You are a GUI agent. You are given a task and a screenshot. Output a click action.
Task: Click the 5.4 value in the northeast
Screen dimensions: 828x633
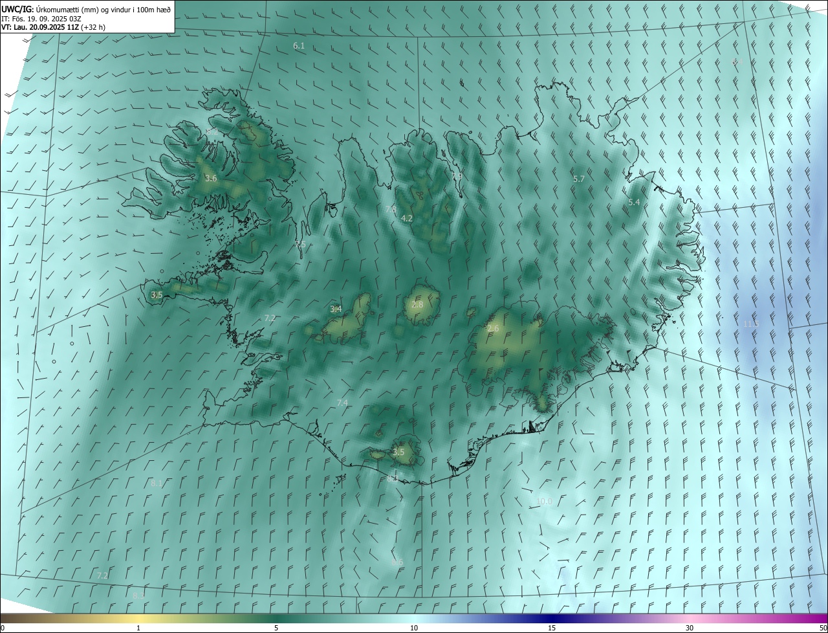coord(634,203)
